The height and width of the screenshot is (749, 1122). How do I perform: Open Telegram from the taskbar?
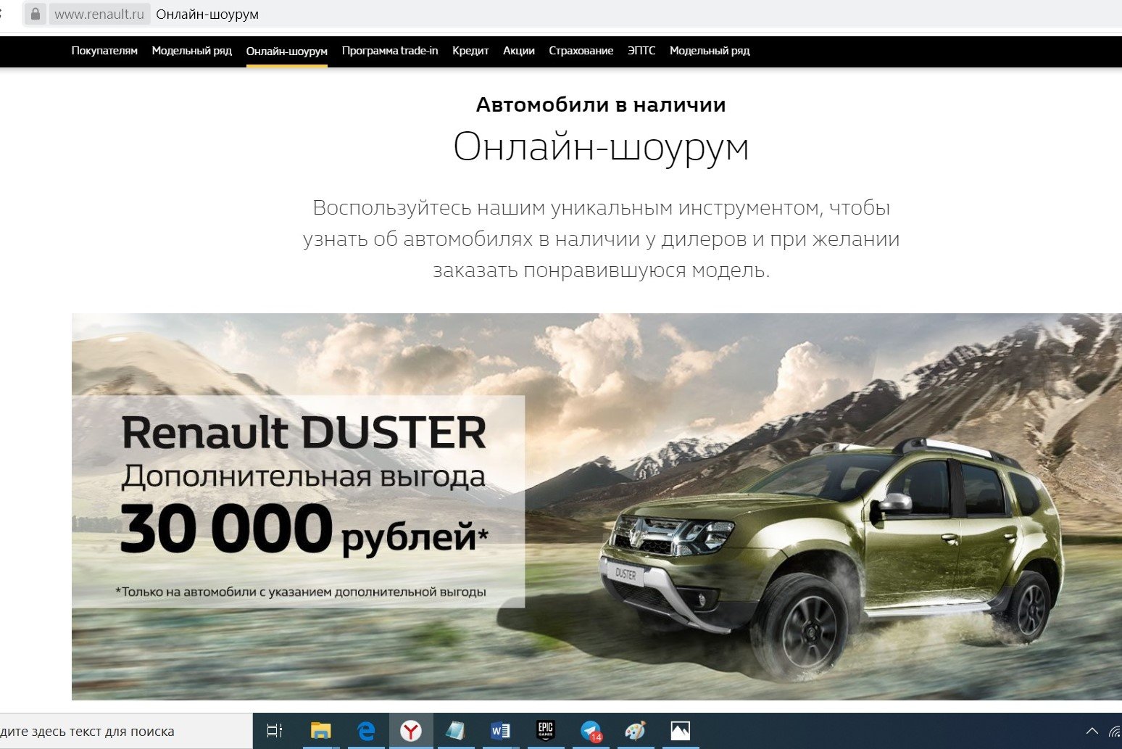[x=591, y=731]
